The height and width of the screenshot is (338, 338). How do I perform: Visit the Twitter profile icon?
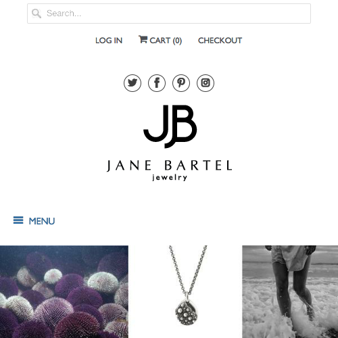tap(132, 83)
